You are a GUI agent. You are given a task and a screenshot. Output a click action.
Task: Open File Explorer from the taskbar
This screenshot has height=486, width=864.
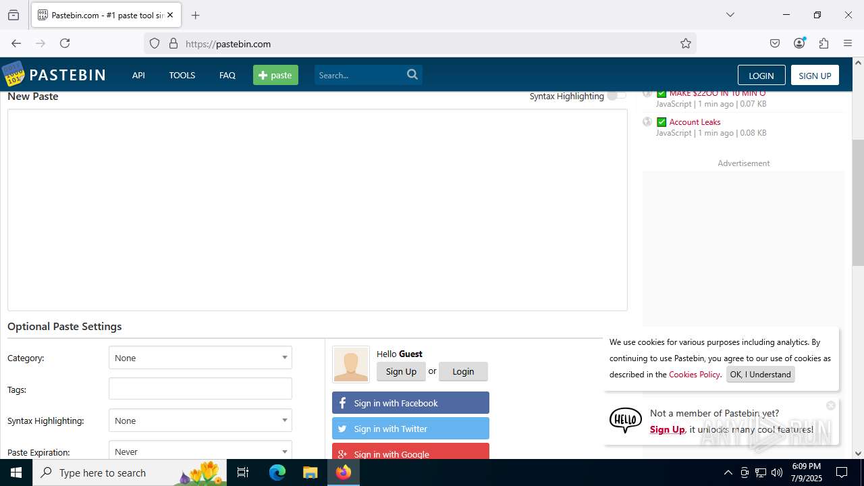pos(310,473)
